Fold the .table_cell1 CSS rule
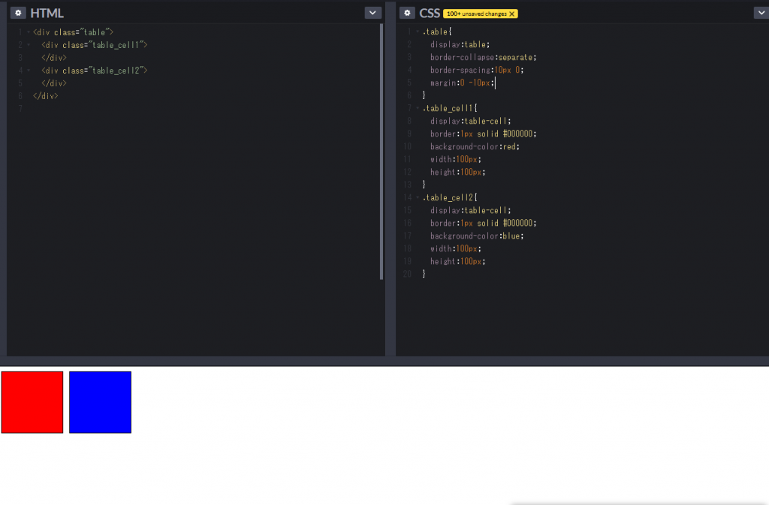 point(418,108)
